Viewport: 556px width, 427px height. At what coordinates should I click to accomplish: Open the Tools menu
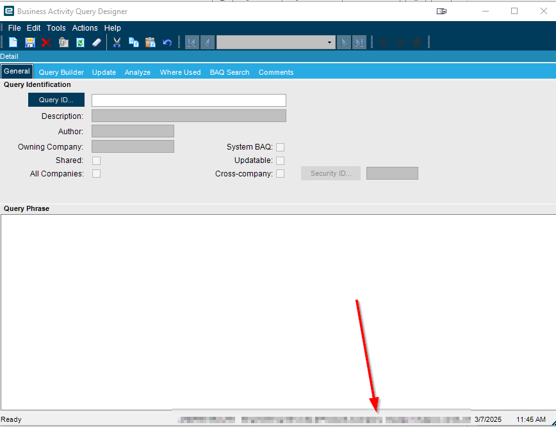[56, 28]
